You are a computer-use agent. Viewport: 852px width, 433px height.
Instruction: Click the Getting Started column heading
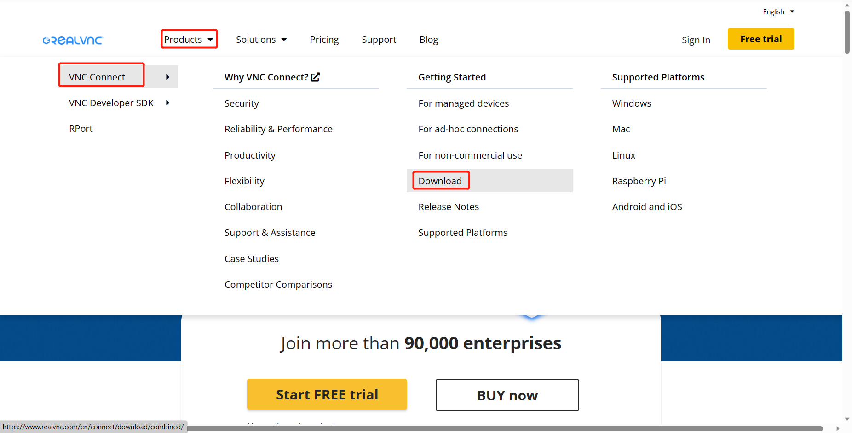(452, 77)
